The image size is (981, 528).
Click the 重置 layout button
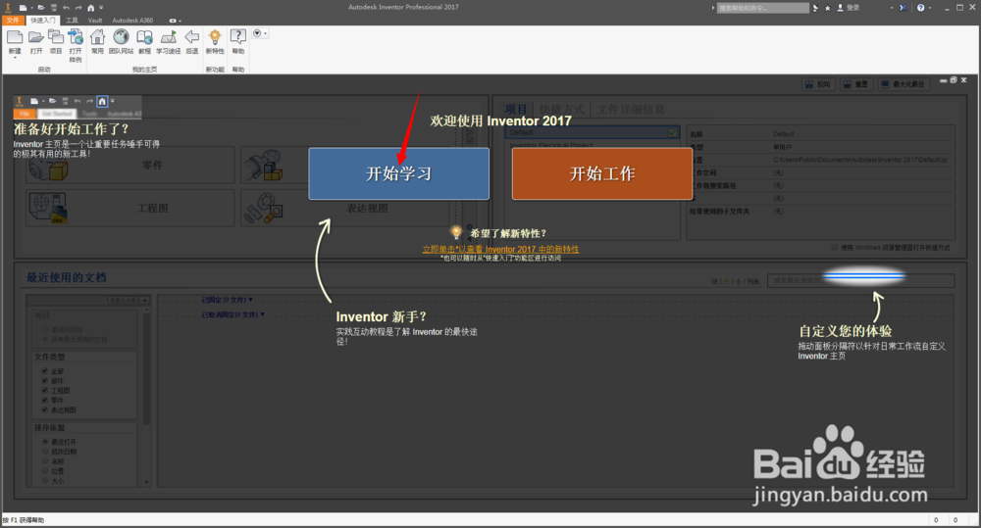(855, 84)
